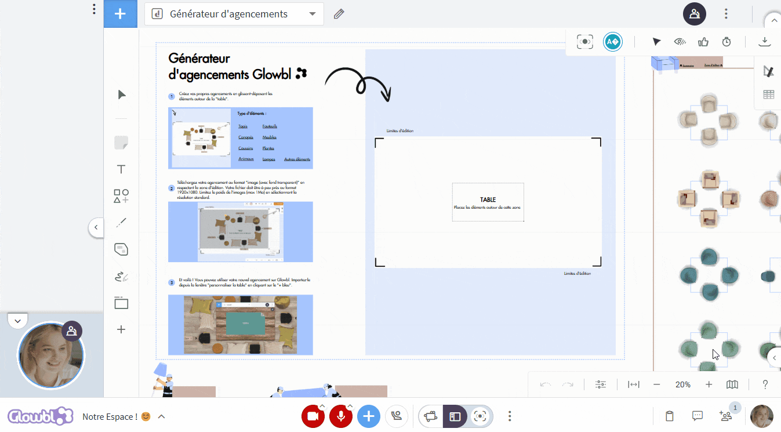Click the participant badge on the webcam bubble
Screen dimensions: 781x432
72,331
